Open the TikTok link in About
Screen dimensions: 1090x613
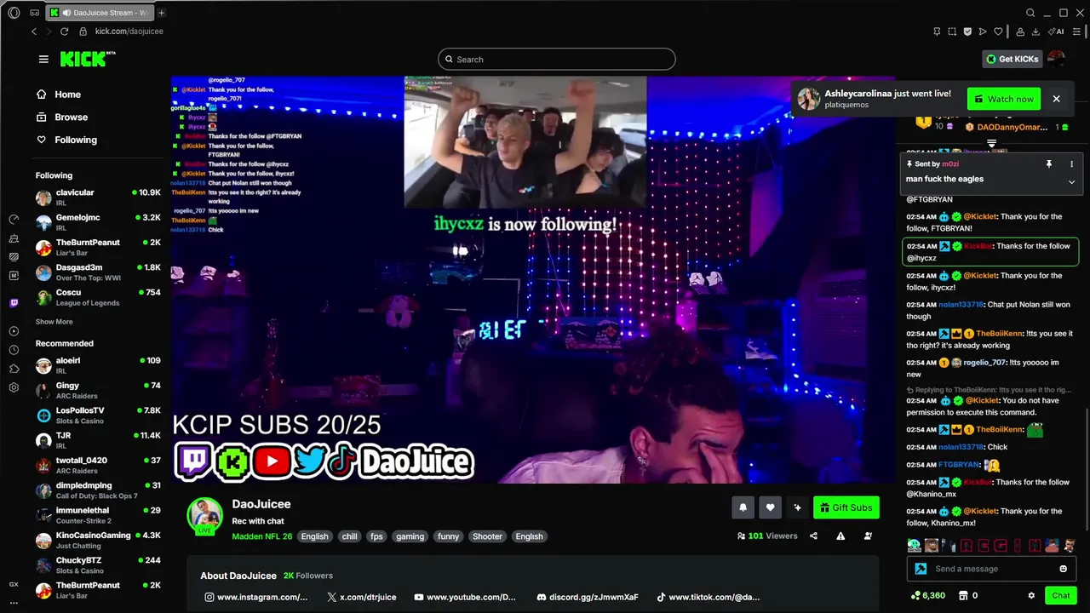tap(708, 598)
